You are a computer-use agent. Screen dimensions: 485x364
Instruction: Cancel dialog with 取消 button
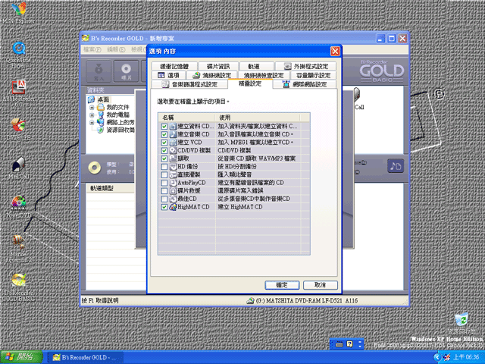coord(320,285)
